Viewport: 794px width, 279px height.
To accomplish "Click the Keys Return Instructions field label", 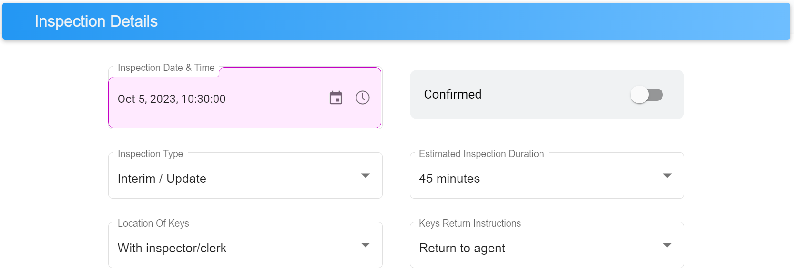I will [470, 223].
